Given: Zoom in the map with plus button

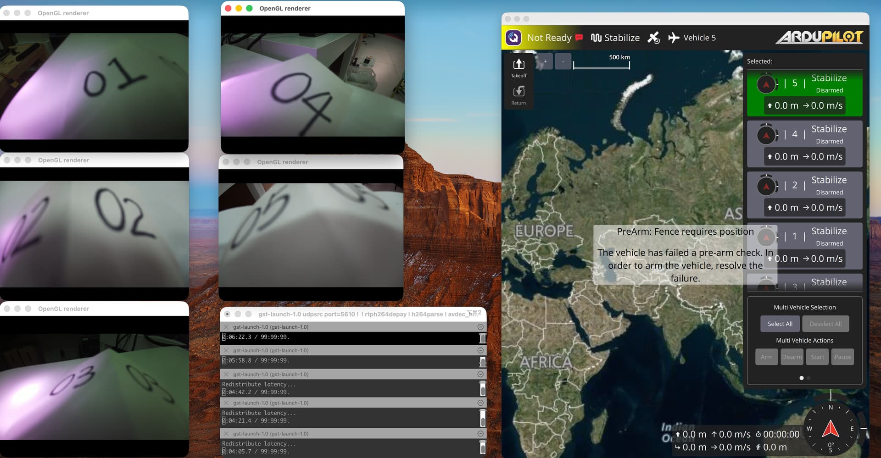Looking at the screenshot, I should (x=545, y=61).
